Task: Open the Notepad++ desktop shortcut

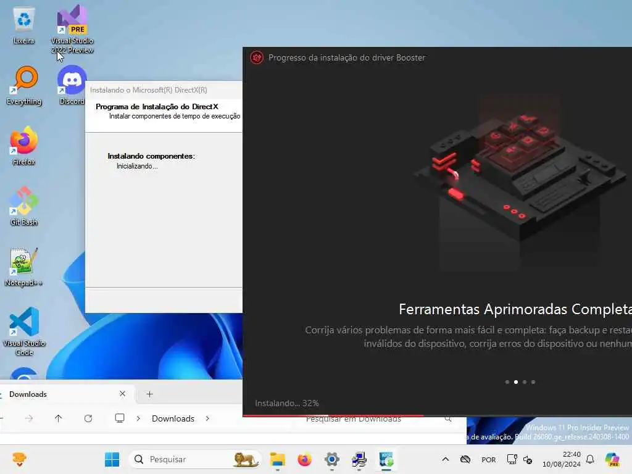Action: [x=24, y=267]
